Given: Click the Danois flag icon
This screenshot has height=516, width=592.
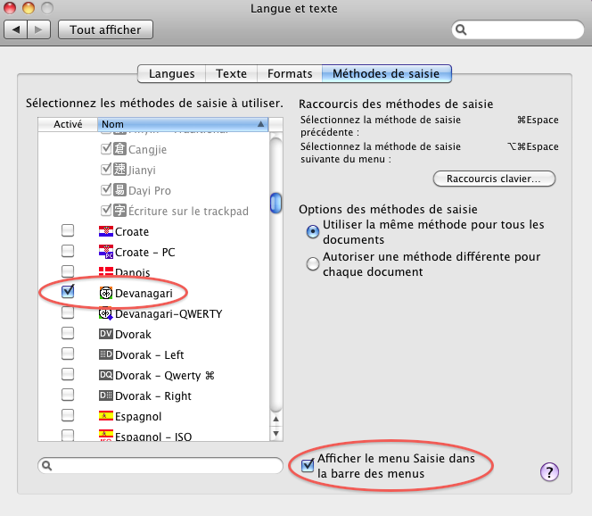Looking at the screenshot, I should (105, 271).
